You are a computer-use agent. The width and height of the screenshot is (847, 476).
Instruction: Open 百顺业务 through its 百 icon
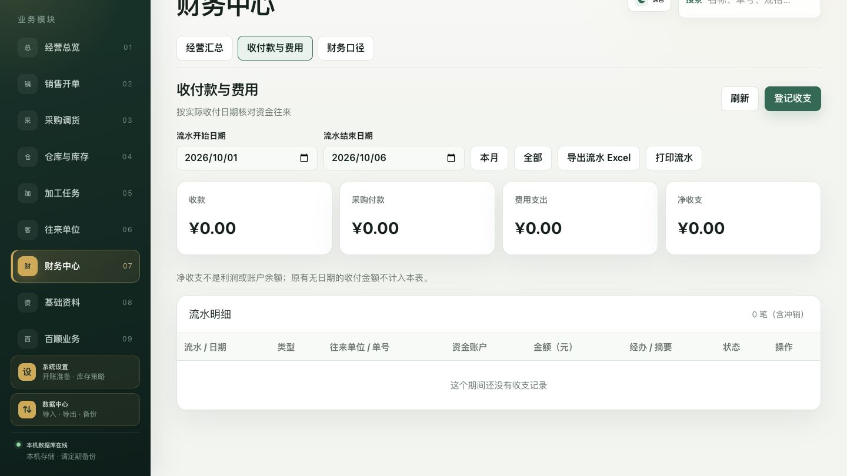28,339
